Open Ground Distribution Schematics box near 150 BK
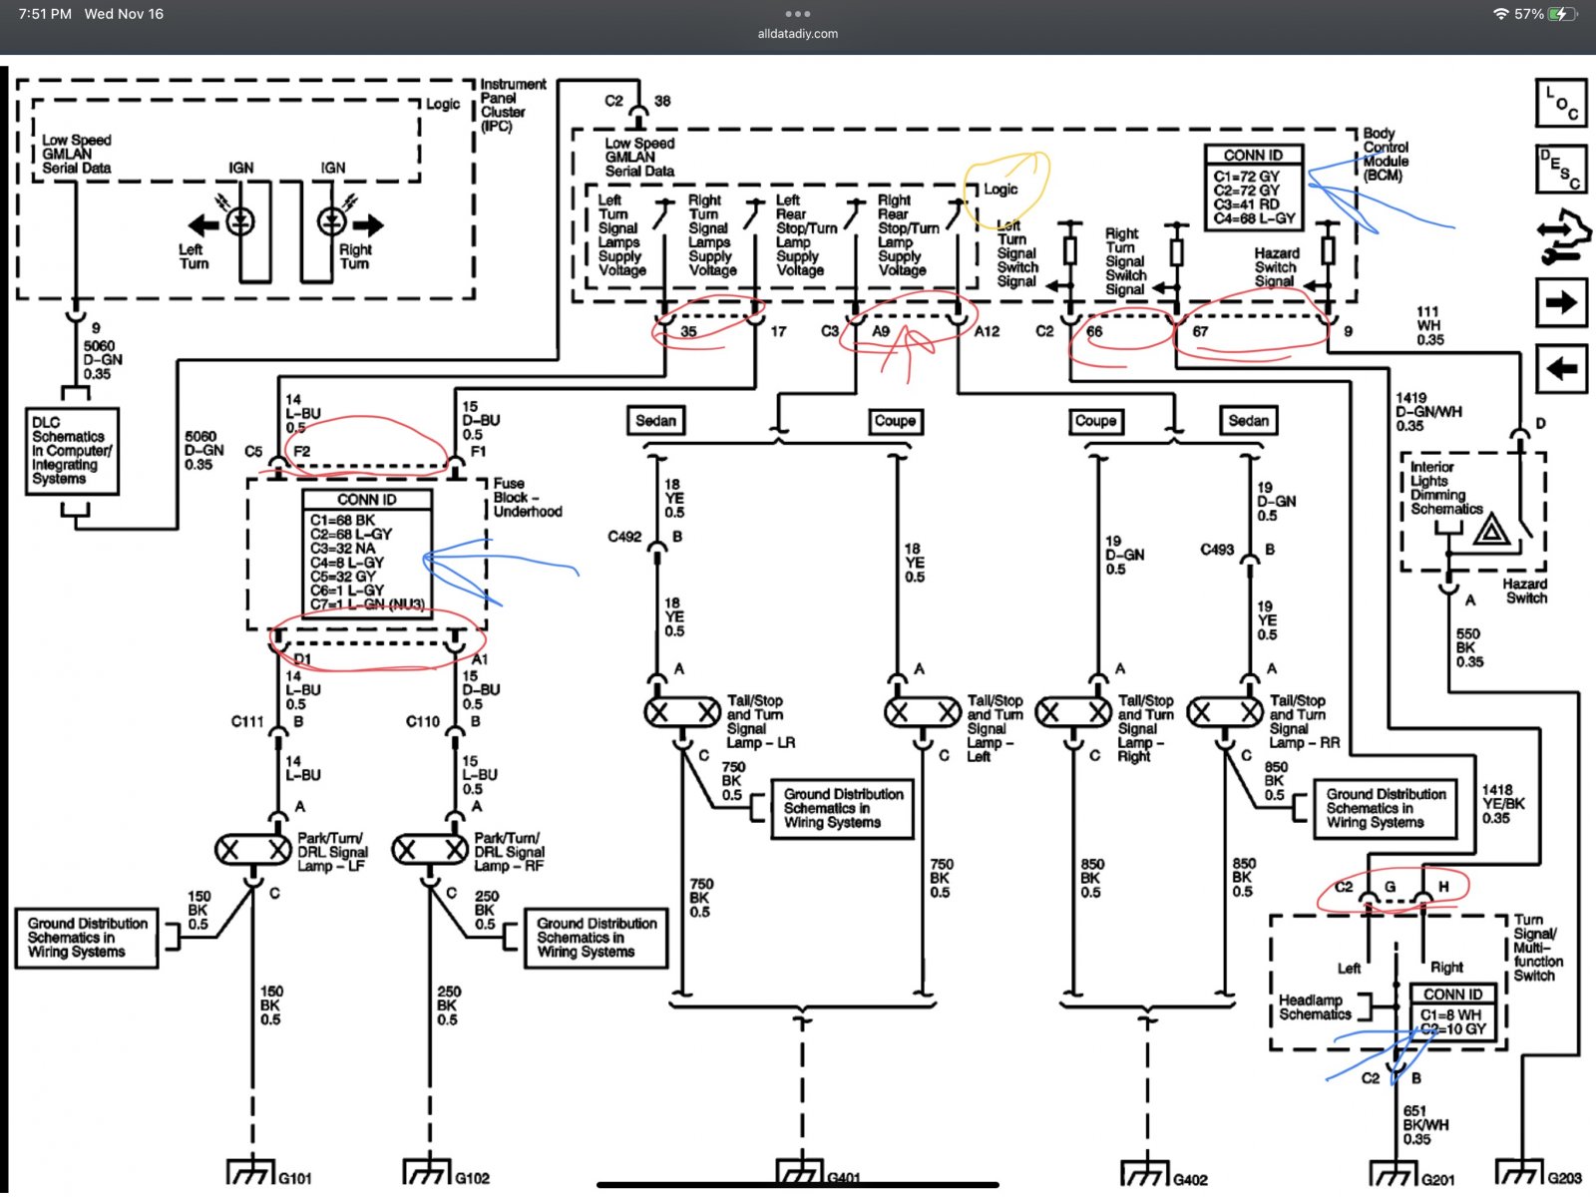The image size is (1596, 1197). (x=87, y=938)
